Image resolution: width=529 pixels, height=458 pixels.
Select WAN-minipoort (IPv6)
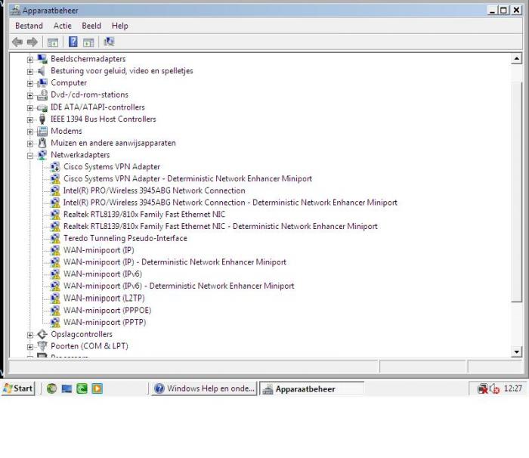(103, 274)
